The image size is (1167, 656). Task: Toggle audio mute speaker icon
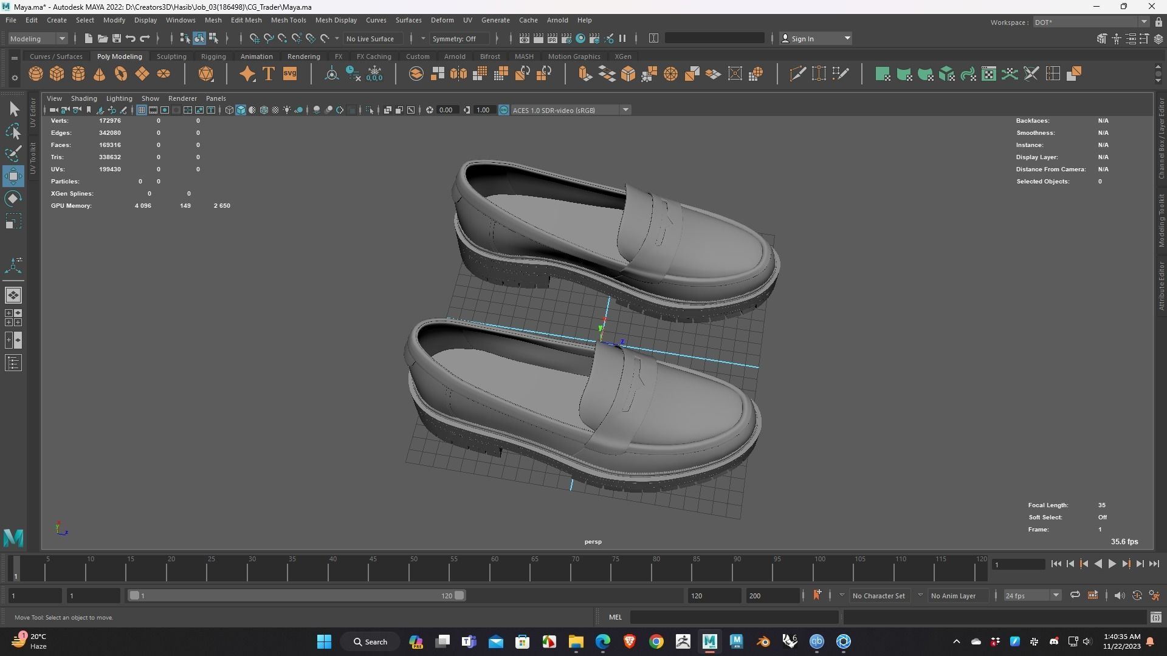(x=1119, y=595)
